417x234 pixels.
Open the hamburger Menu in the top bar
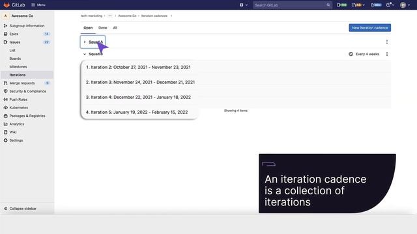point(38,5)
